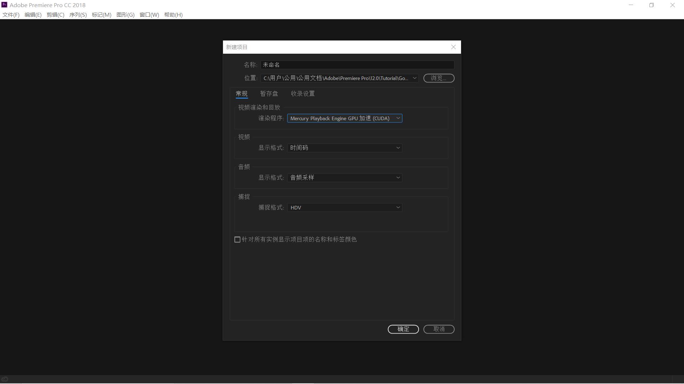The width and height of the screenshot is (684, 384).
Task: Open the 位置 path dropdown arrow
Action: pos(414,78)
